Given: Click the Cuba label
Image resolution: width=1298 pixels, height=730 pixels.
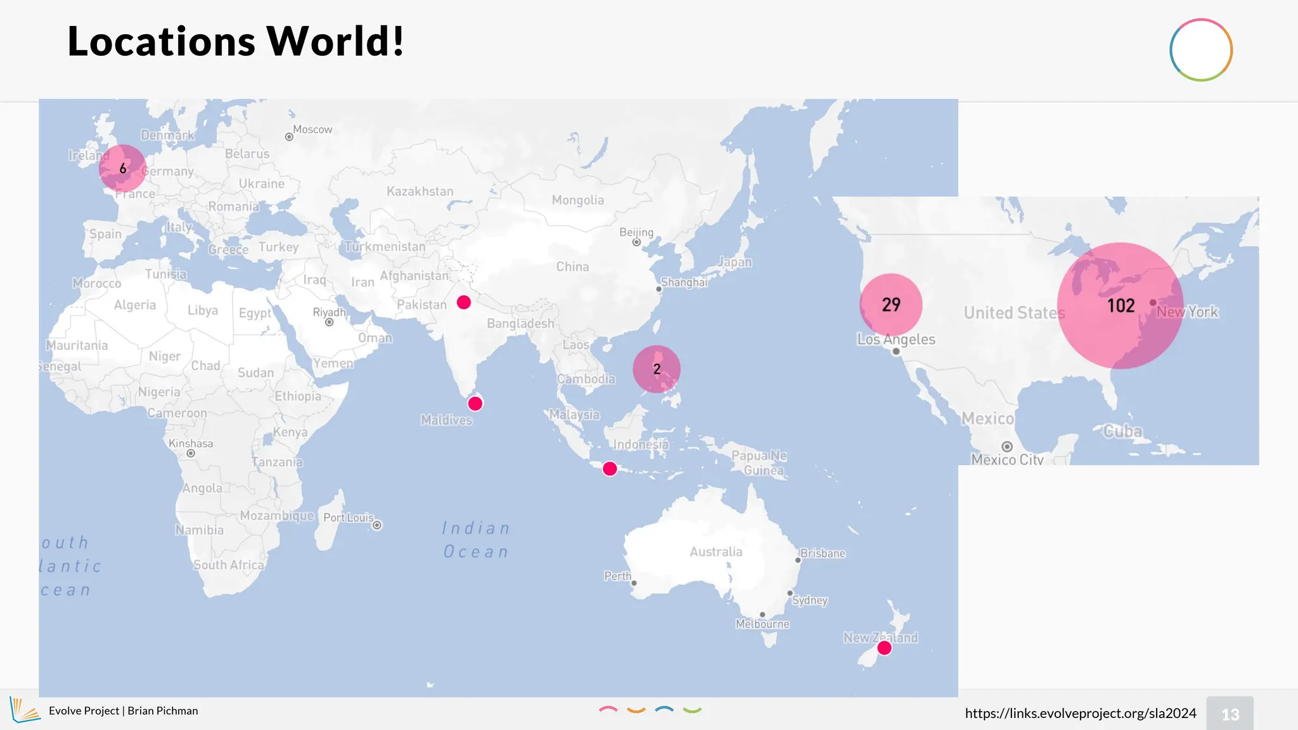Looking at the screenshot, I should (1123, 432).
